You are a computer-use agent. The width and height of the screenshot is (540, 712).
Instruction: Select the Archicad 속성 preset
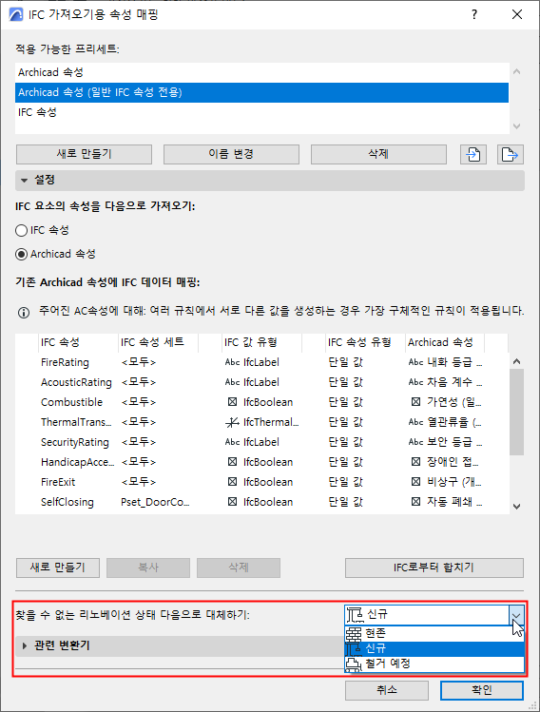pos(261,72)
